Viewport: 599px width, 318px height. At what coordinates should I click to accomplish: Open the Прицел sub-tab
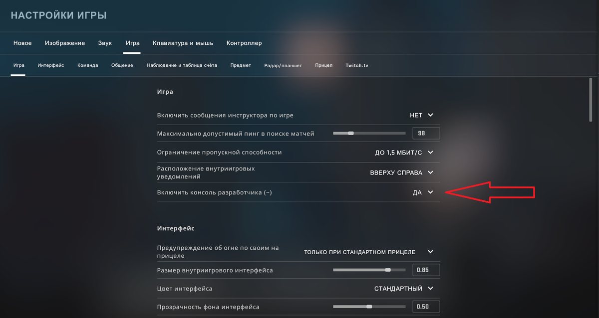coord(324,65)
